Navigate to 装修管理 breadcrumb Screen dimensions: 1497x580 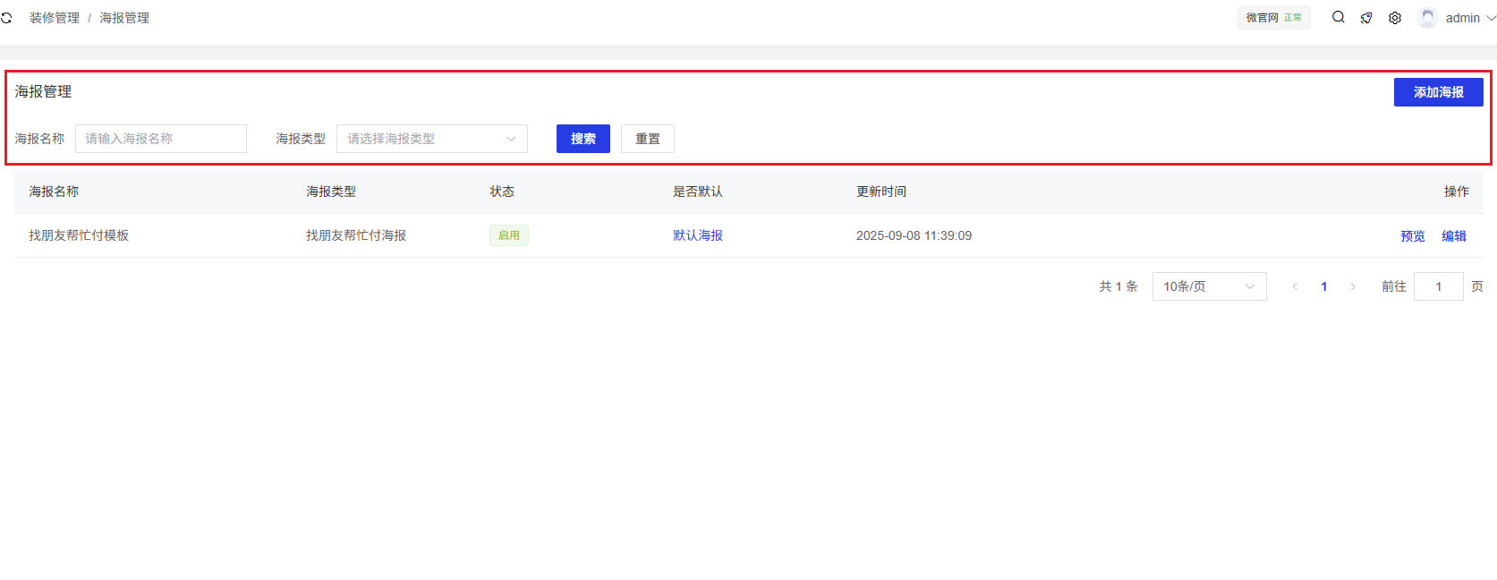(55, 18)
